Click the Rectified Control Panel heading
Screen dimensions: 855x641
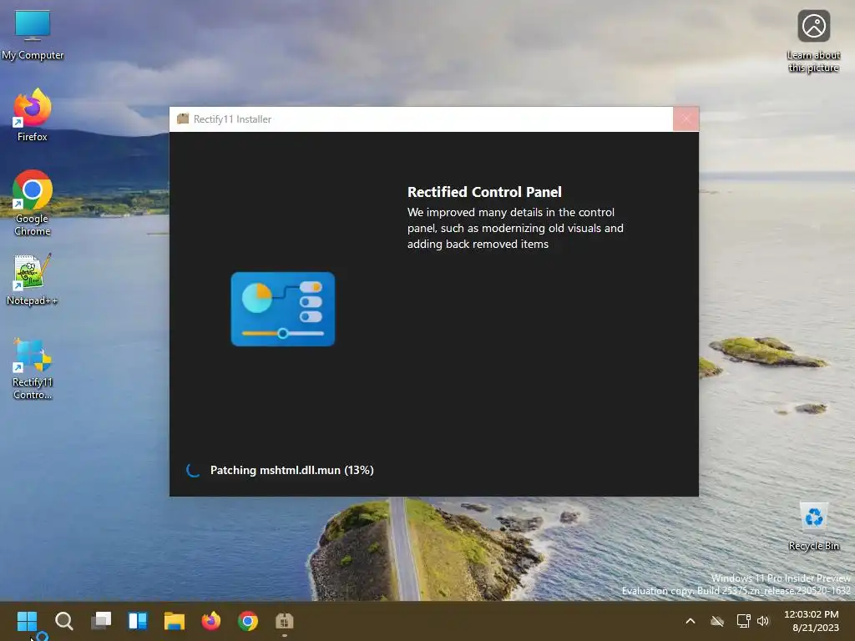pos(484,192)
